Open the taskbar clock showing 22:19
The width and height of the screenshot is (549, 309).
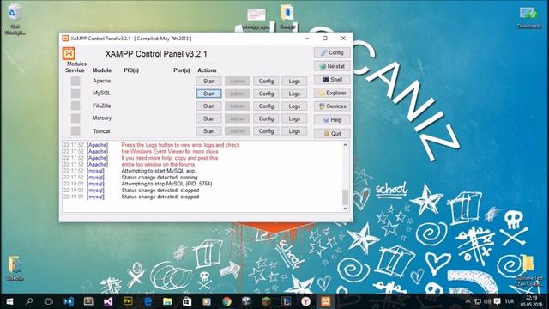tap(532, 301)
